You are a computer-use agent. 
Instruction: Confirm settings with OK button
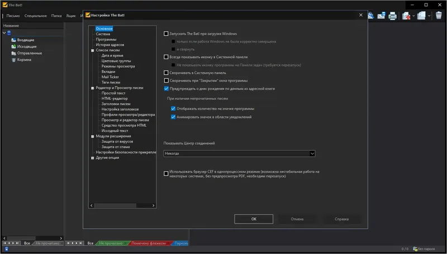coord(254,219)
